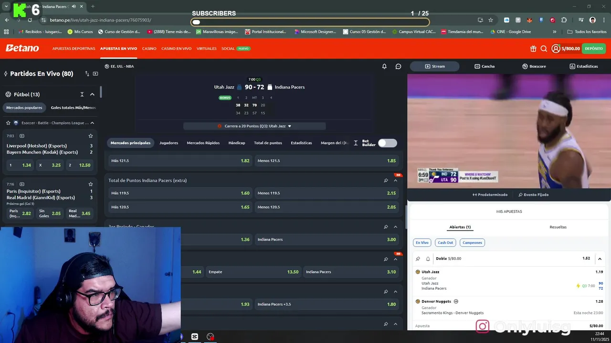Click the DEPÓSITO button
611x343 pixels.
(x=594, y=49)
